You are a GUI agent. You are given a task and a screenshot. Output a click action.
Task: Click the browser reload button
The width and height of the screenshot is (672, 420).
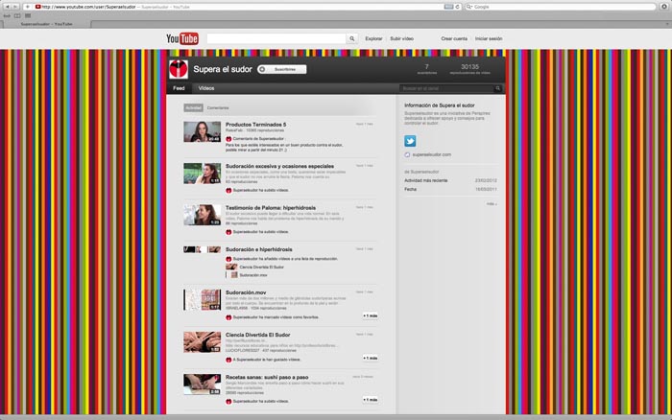click(457, 7)
